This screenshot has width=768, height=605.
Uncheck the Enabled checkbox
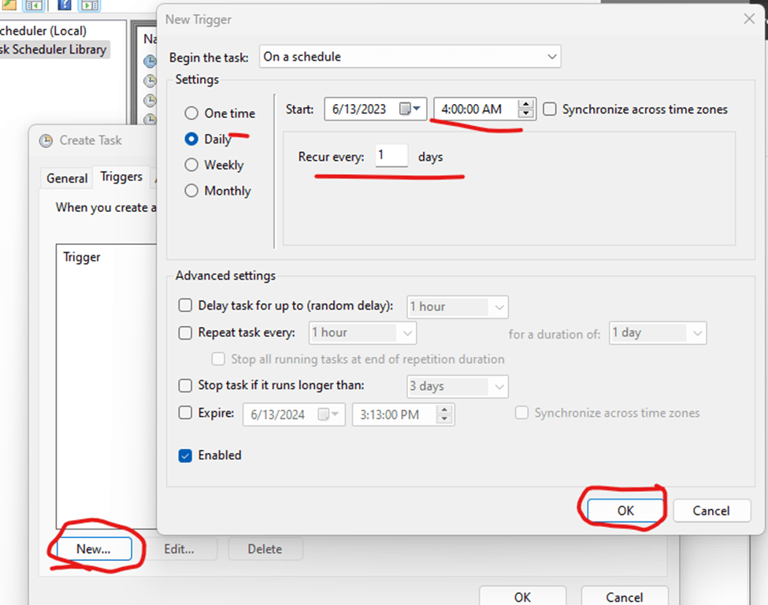(x=186, y=455)
